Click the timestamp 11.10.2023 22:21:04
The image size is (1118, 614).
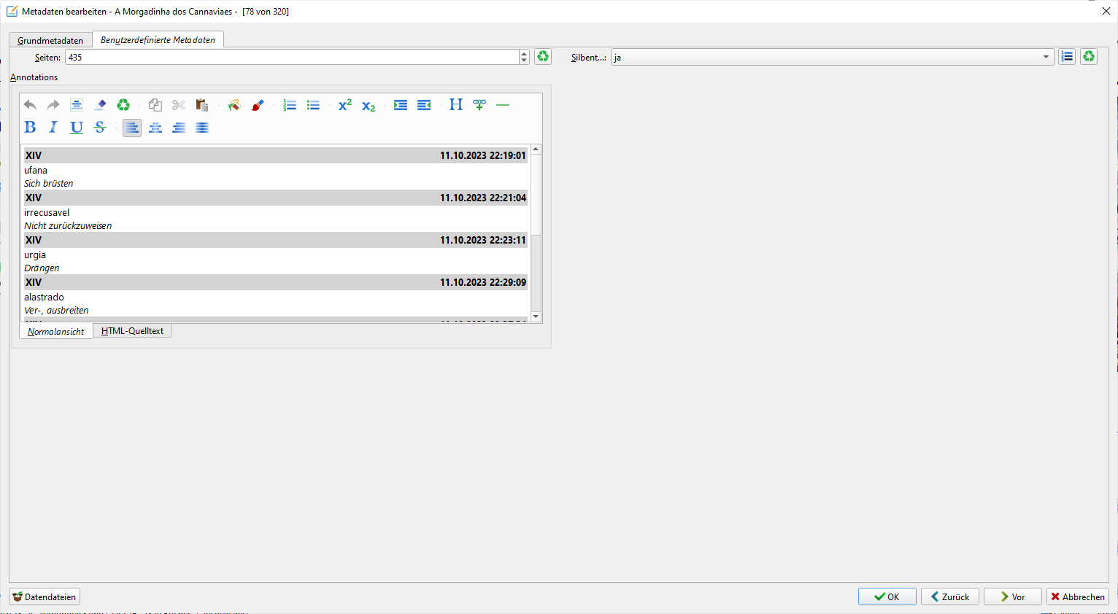[483, 198]
